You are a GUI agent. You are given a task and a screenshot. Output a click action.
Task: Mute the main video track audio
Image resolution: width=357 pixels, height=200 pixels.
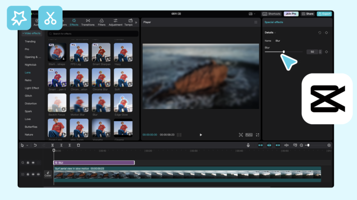point(38,174)
